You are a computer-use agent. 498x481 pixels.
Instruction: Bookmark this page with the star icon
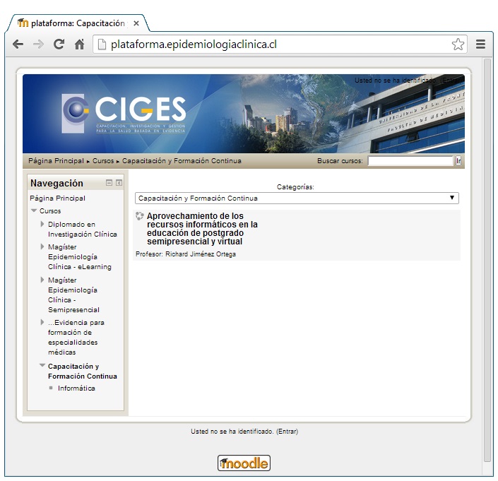[458, 44]
